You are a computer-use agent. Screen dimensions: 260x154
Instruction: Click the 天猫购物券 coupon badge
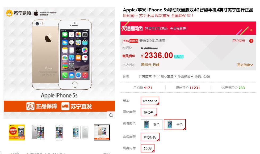[130, 41]
